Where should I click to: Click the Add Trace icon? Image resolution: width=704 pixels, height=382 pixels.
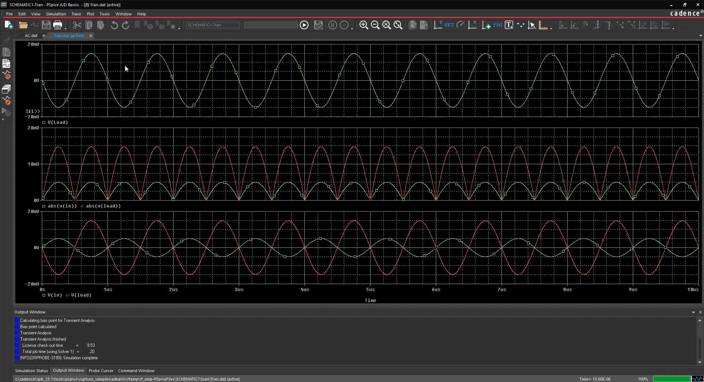pyautogui.click(x=486, y=25)
